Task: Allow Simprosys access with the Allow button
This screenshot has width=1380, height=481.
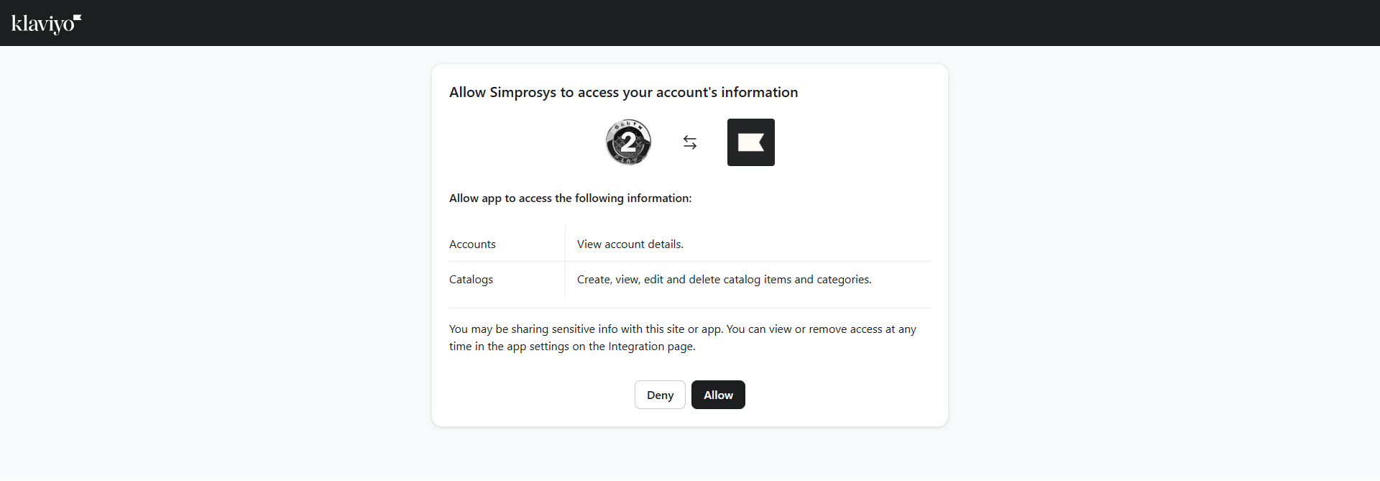Action: click(x=718, y=395)
